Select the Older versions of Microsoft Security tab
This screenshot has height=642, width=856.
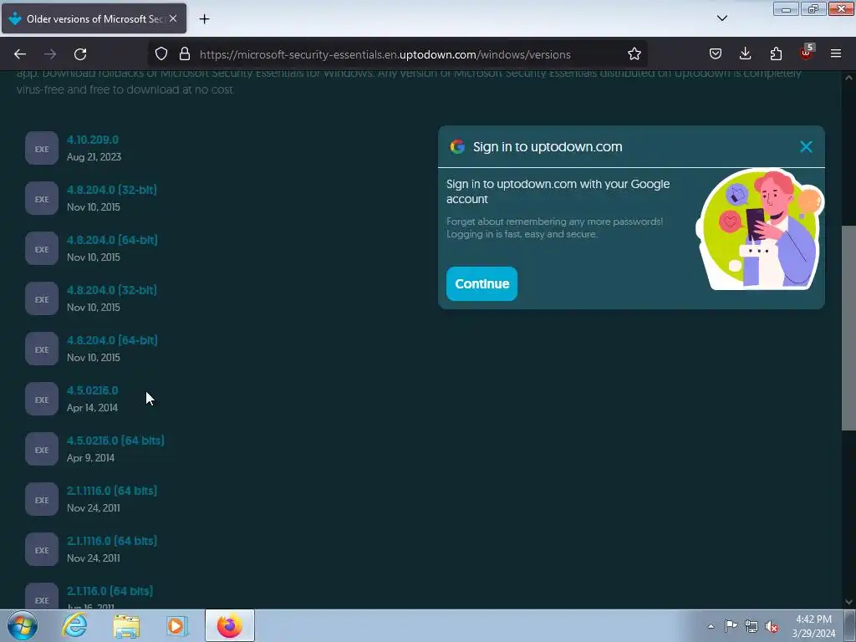coord(94,18)
